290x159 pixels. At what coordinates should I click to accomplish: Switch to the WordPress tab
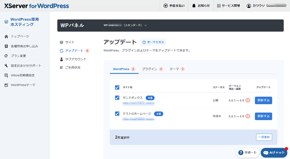(124, 69)
